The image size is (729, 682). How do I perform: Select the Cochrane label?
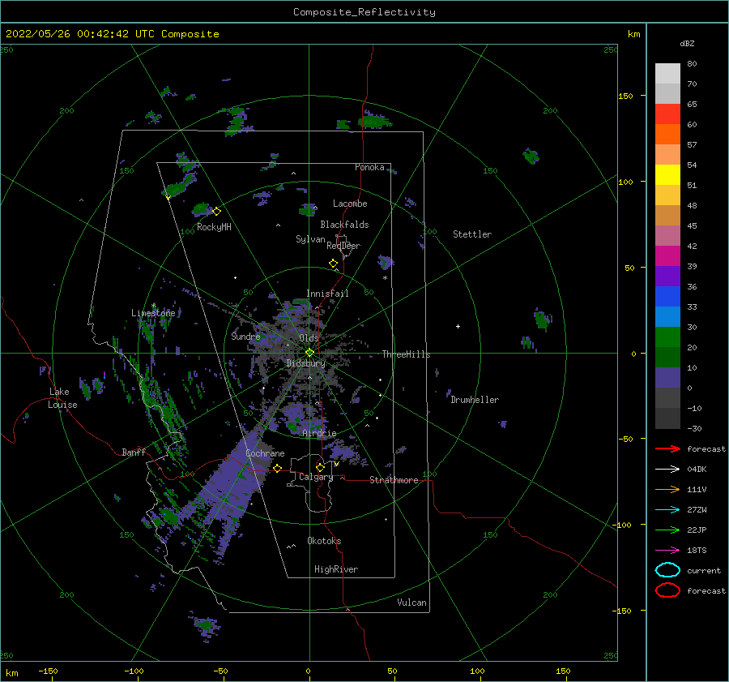pyautogui.click(x=265, y=453)
